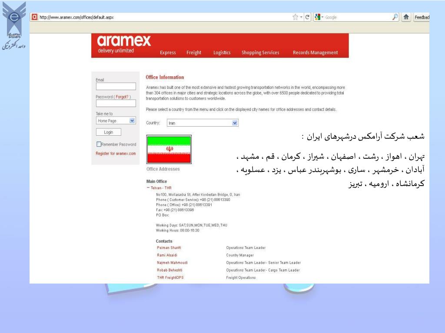Open the Najmeh Mahmoudi contact link
445x333 pixels.
pos(172,263)
